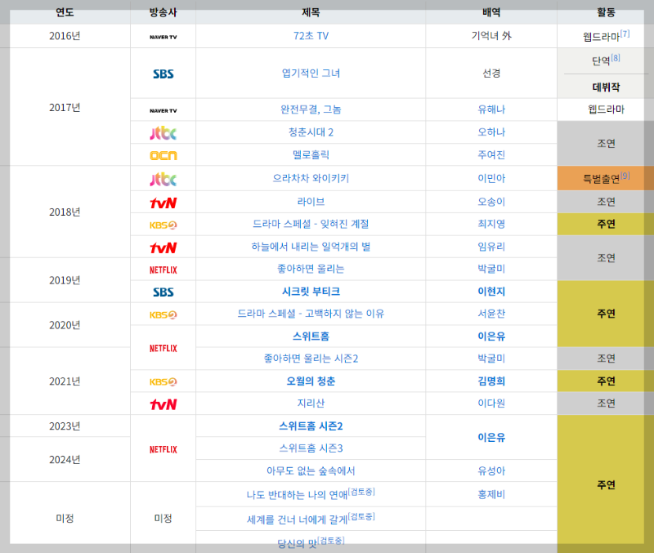Open the 오월의 청춘 link

(311, 381)
